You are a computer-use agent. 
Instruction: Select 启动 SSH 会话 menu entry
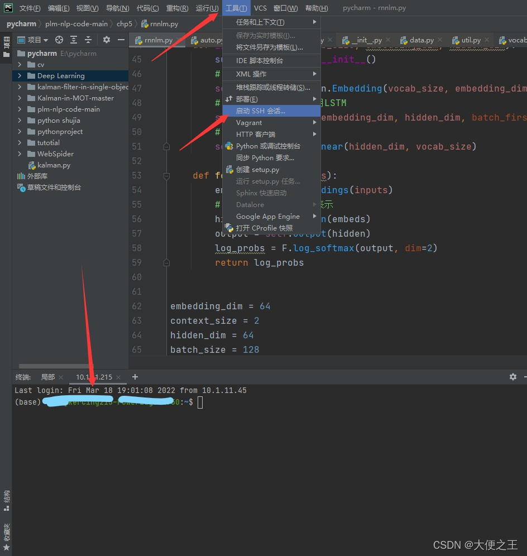coord(271,111)
